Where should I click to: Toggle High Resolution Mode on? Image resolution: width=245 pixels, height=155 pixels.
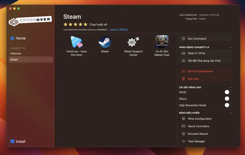(x=228, y=105)
